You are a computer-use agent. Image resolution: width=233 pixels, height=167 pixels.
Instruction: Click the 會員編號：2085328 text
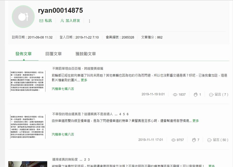point(120,37)
